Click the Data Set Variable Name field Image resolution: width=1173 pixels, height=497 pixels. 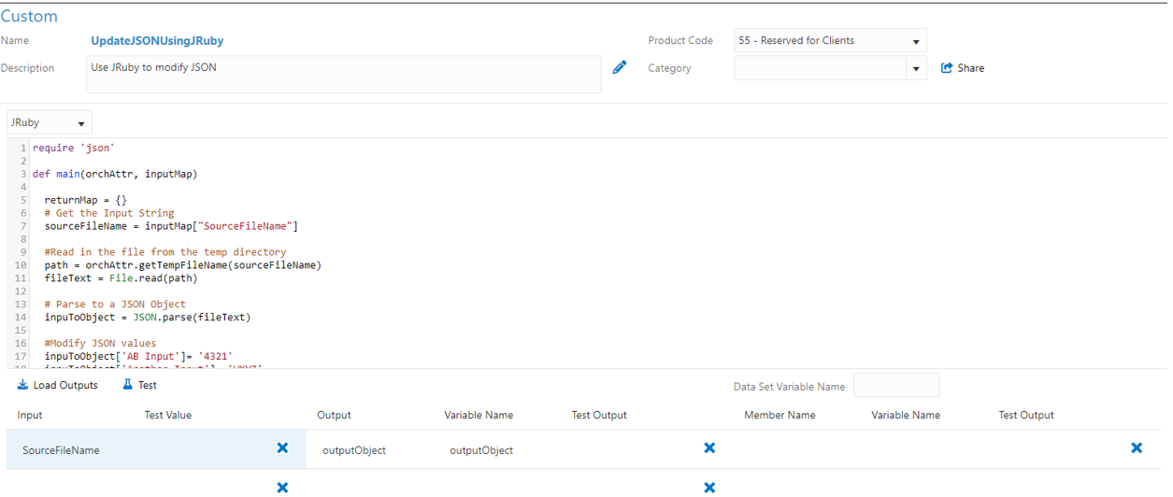click(896, 385)
